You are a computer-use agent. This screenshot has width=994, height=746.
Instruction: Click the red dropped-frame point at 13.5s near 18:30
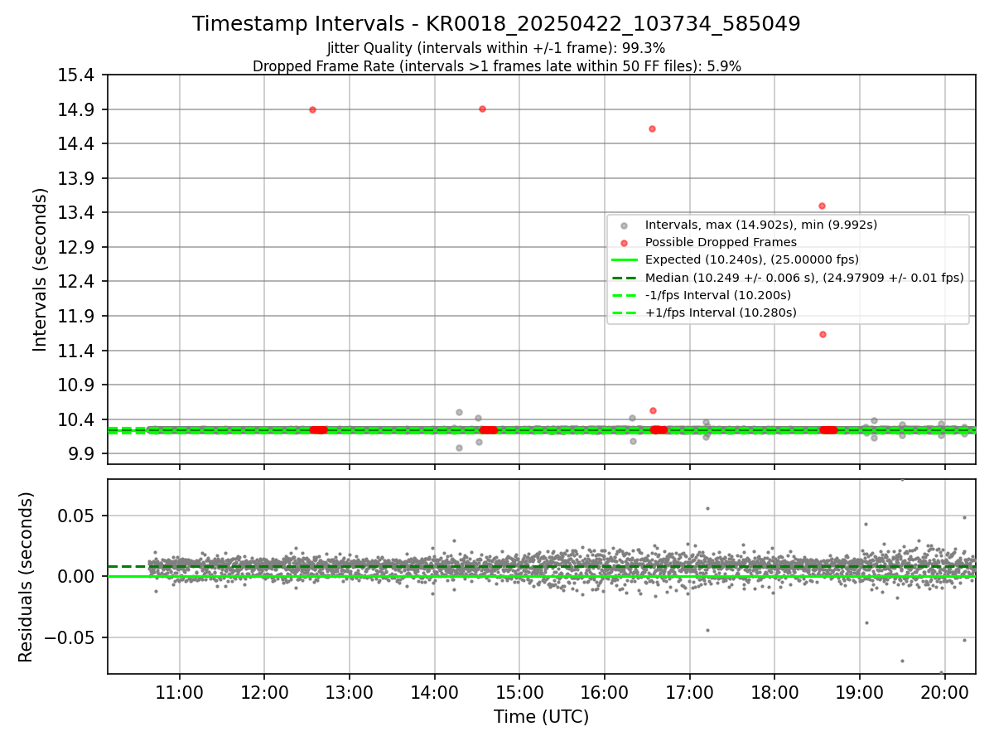coord(822,206)
